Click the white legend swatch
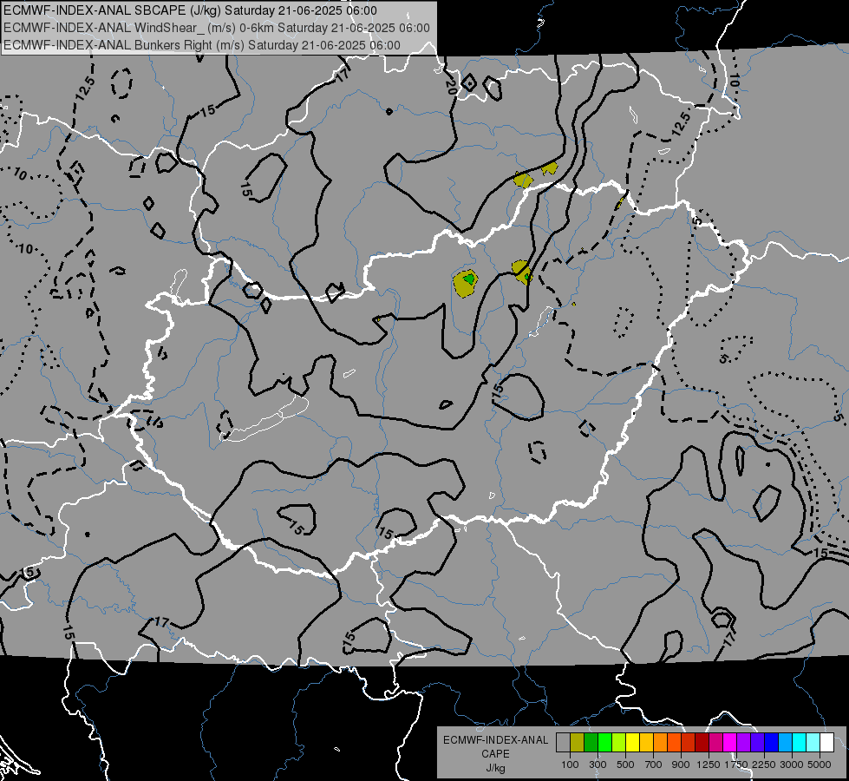Screen dimensions: 849x781 tap(826, 743)
